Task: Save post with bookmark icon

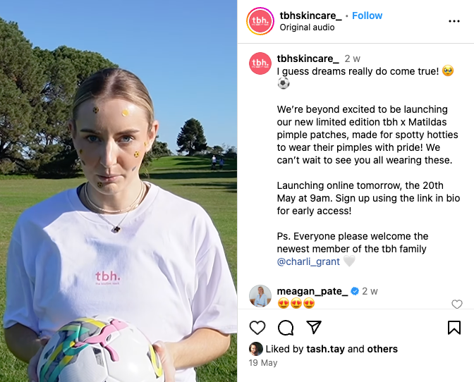Action: pyautogui.click(x=454, y=328)
